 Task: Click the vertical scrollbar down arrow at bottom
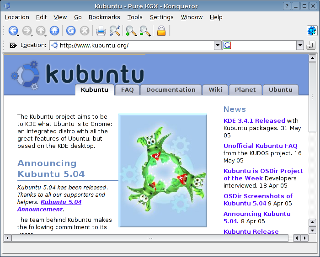[312, 231]
